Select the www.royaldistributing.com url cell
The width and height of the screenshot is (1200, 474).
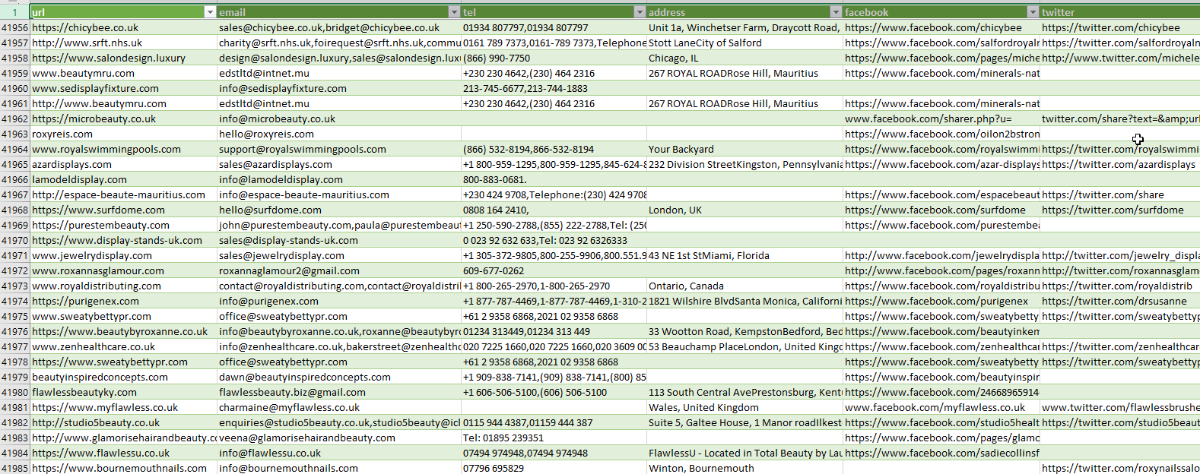pyautogui.click(x=123, y=286)
